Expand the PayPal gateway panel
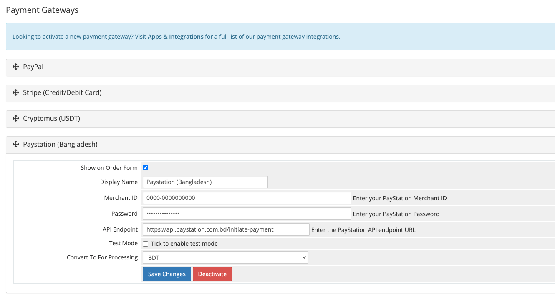The width and height of the screenshot is (555, 294). click(33, 67)
